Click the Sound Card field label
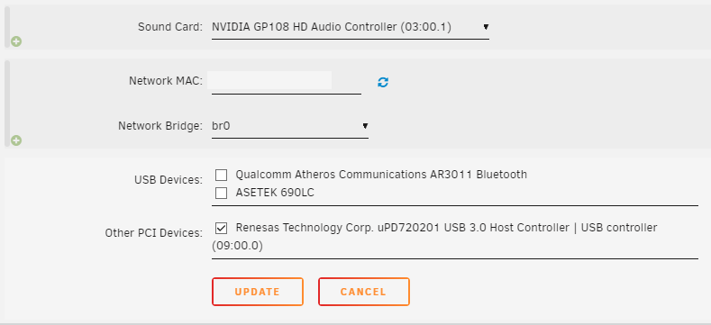711x325 pixels. (170, 27)
